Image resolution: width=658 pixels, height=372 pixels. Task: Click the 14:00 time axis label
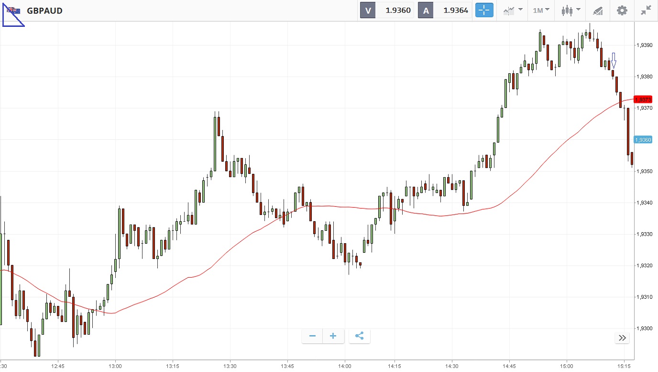tap(344, 366)
